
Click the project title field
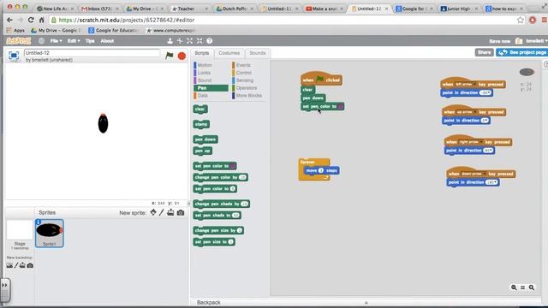tap(92, 53)
